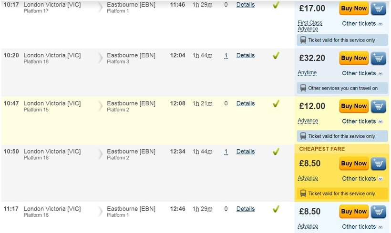View the 1 change on the 10:20 train

226,56
